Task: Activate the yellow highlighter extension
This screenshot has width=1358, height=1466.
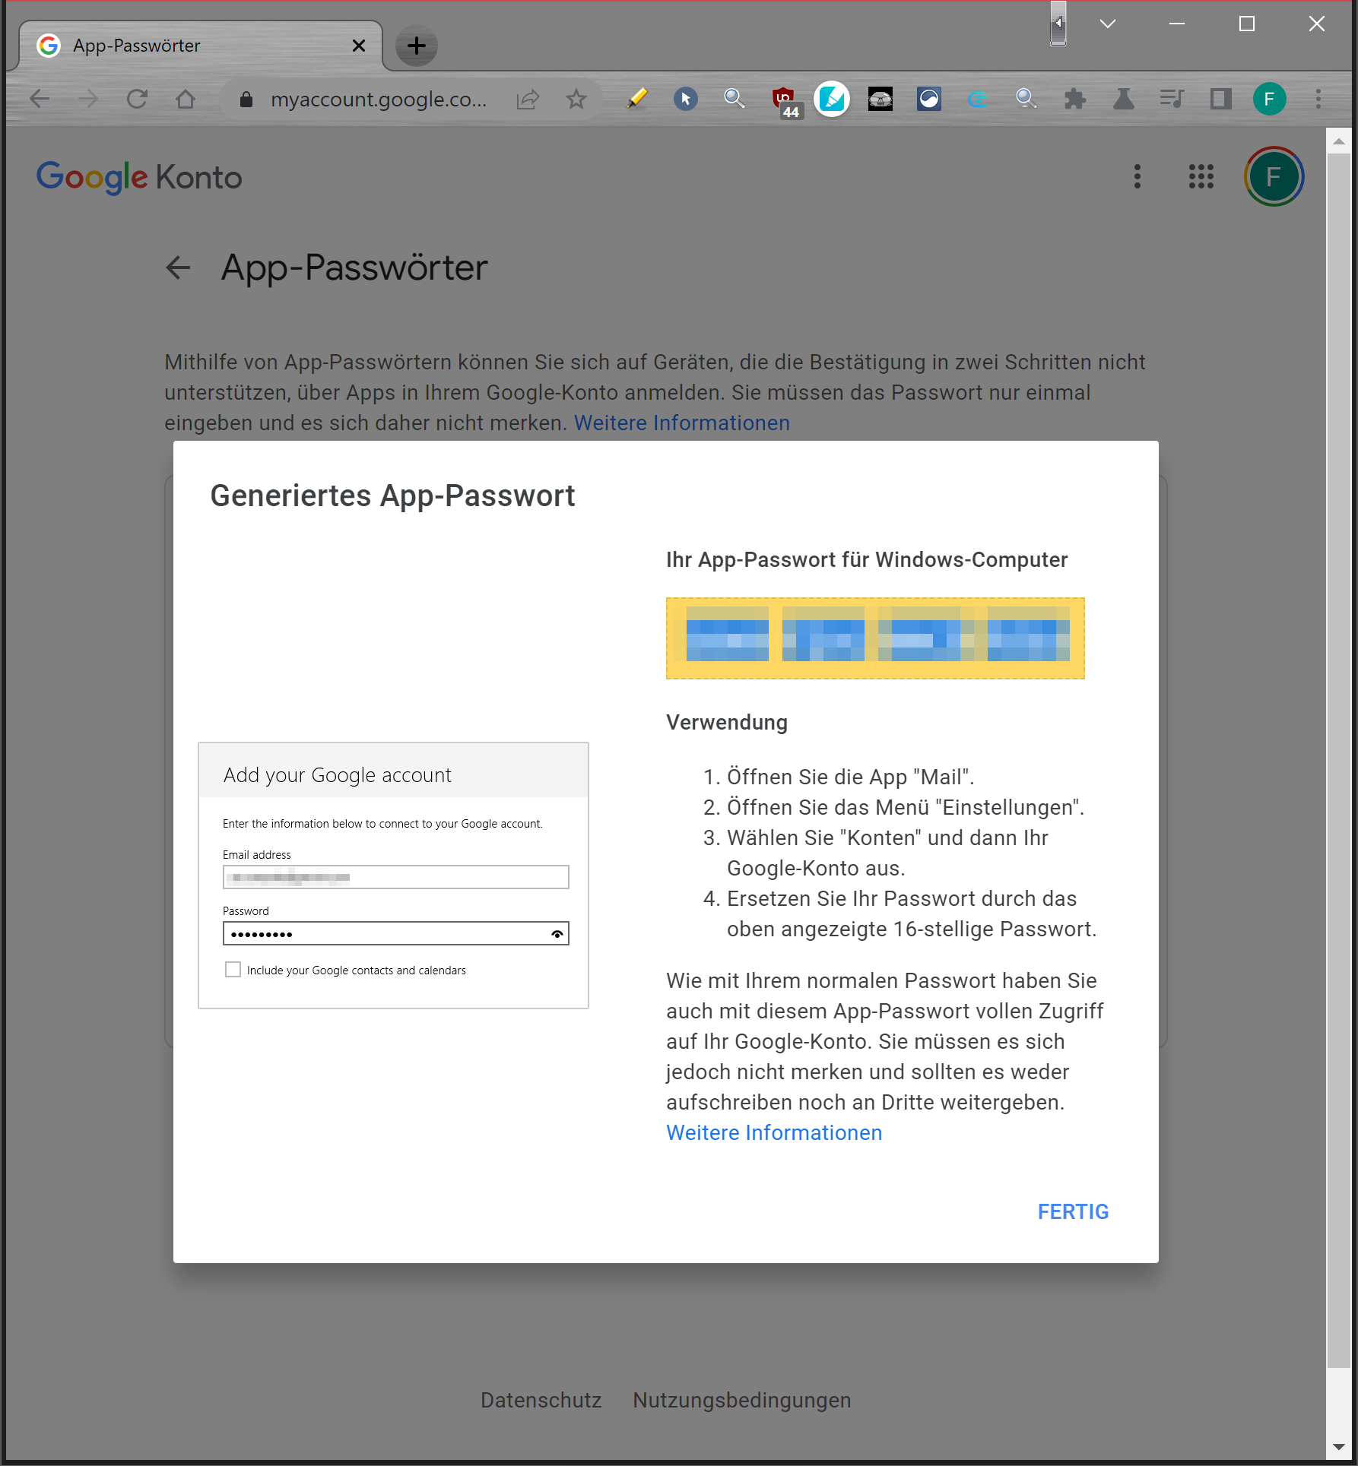Action: click(x=637, y=99)
